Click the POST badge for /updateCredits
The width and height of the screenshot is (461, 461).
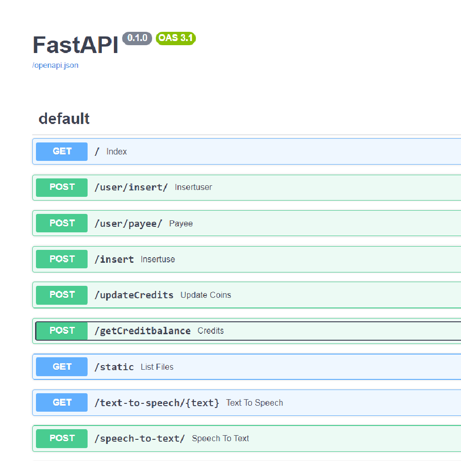point(62,295)
